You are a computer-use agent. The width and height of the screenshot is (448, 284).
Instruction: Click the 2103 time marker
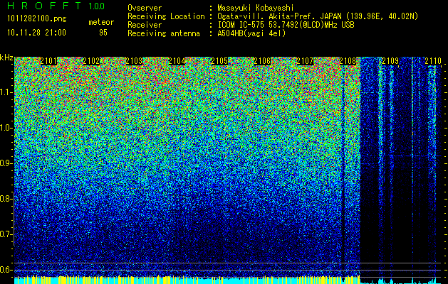(134, 61)
